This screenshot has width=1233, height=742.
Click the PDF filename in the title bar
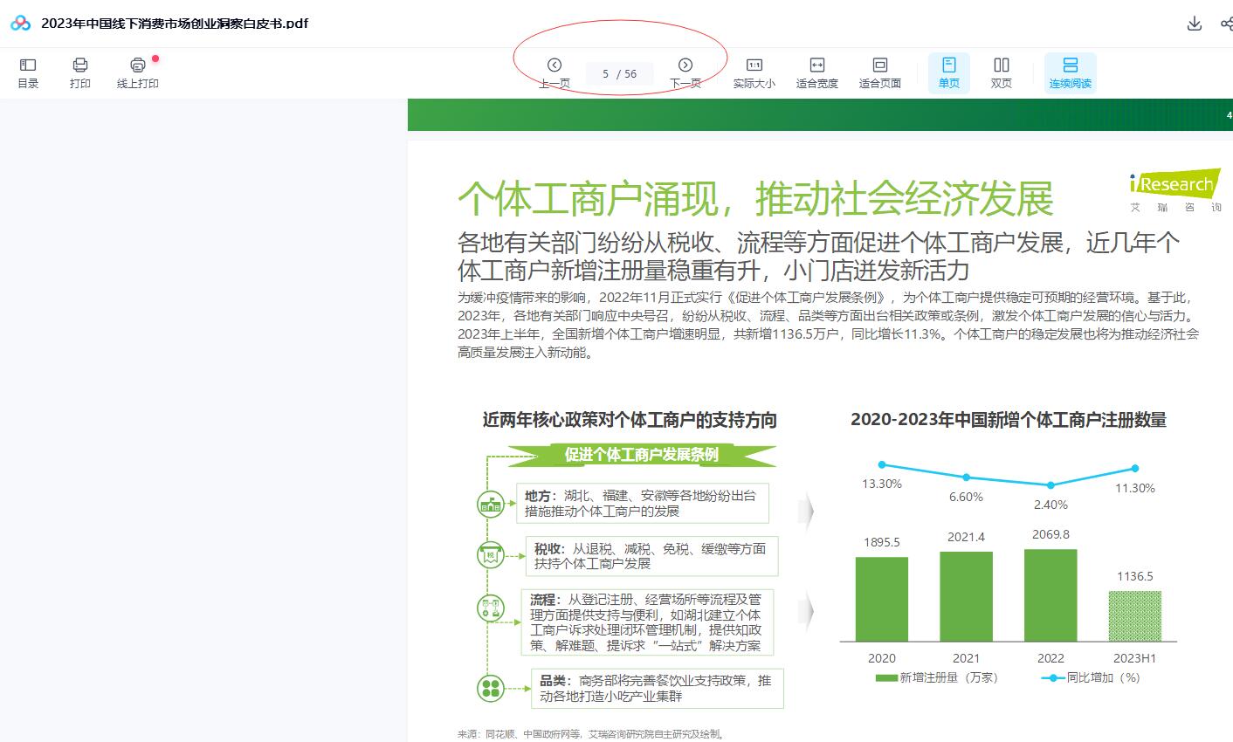174,24
